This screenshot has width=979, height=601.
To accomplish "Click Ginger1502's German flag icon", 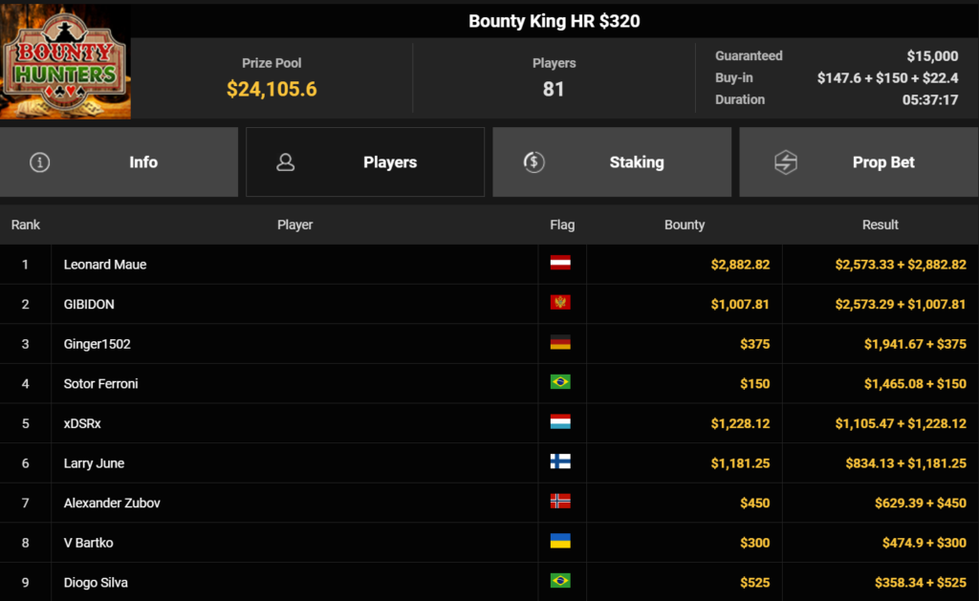I will [x=560, y=343].
